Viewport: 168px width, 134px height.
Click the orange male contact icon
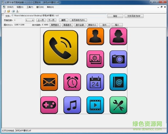(95, 36)
